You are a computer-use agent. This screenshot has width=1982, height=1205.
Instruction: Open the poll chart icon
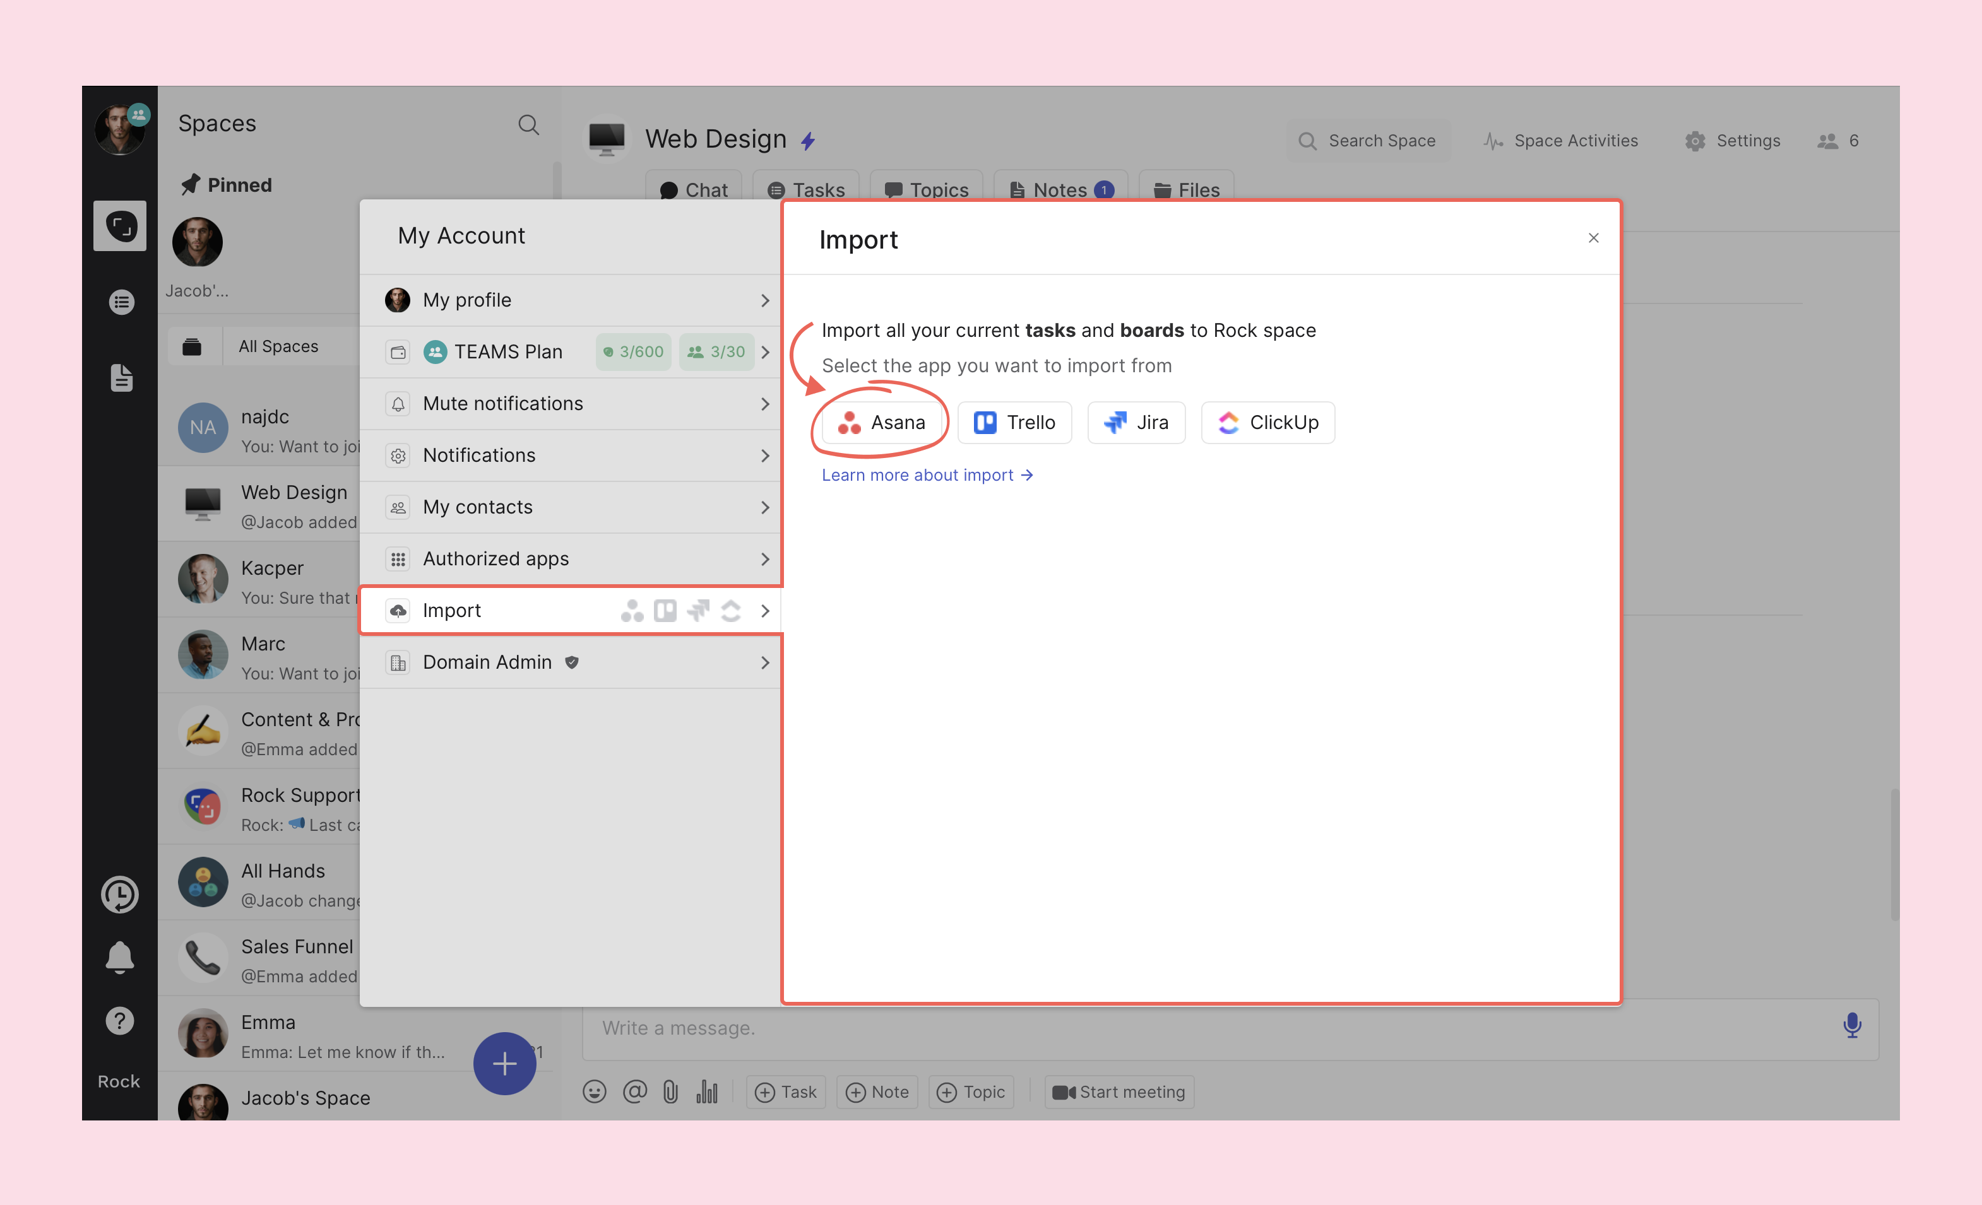tap(707, 1091)
